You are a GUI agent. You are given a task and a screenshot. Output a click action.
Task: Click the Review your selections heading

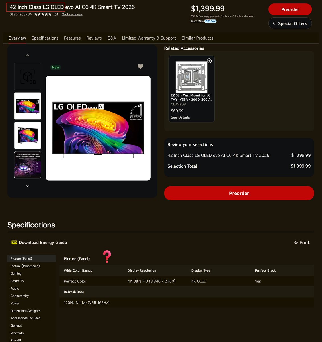[x=190, y=145]
